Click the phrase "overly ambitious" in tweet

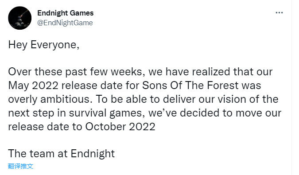pos(49,99)
